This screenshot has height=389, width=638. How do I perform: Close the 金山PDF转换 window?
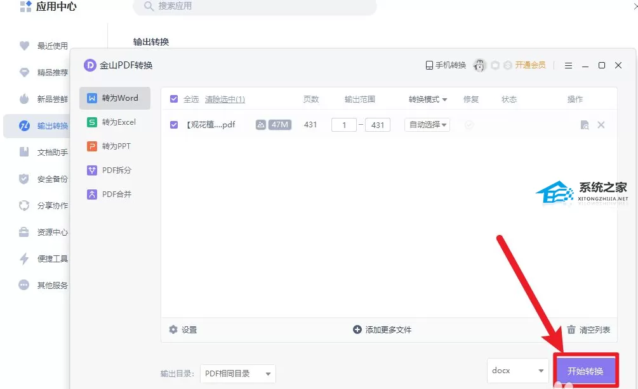pos(618,65)
